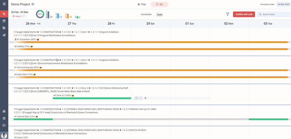
Task: Focus the Search tasks field
Action: [x=274, y=14]
